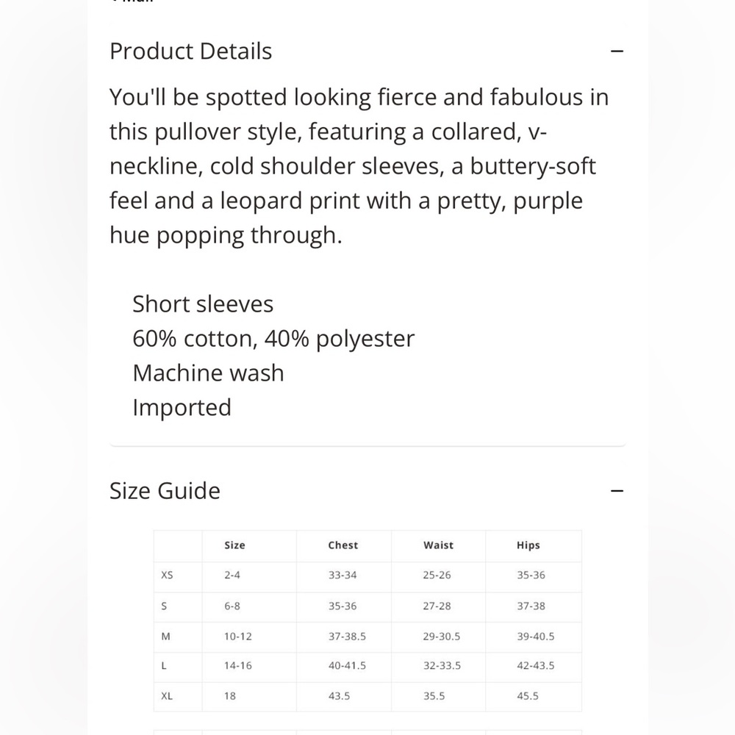Click the Imported list item
Viewport: 735px width, 735px height.
pos(182,407)
